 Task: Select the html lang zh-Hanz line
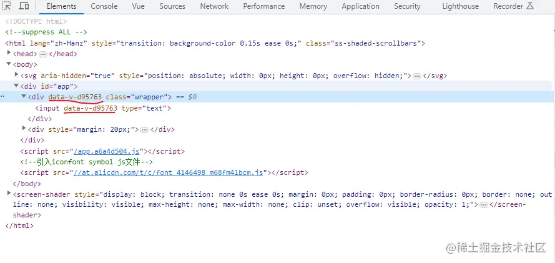pos(215,44)
